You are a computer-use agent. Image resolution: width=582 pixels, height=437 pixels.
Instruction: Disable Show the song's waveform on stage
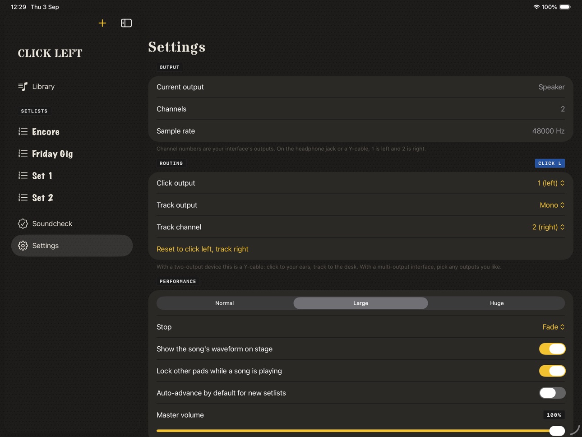(x=552, y=349)
